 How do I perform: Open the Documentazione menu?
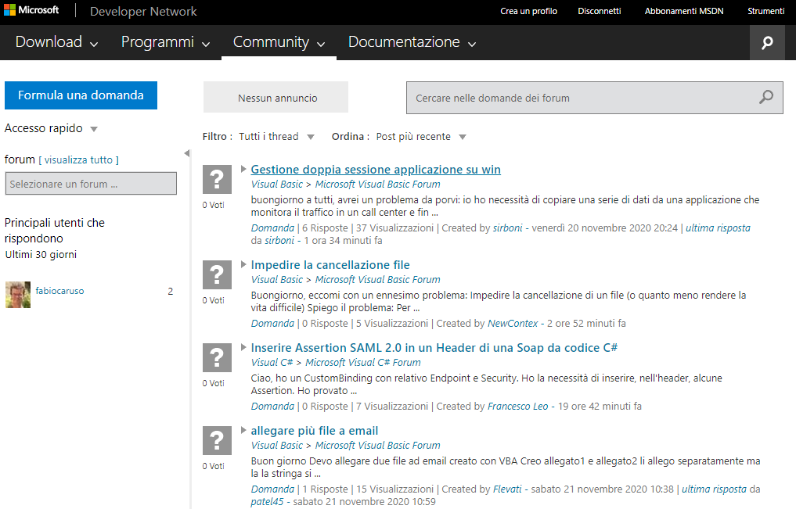(x=412, y=42)
